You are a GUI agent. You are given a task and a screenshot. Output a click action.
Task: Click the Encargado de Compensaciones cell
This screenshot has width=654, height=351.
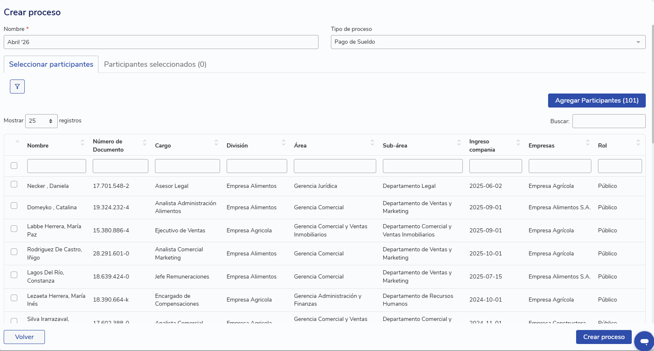[x=177, y=300]
